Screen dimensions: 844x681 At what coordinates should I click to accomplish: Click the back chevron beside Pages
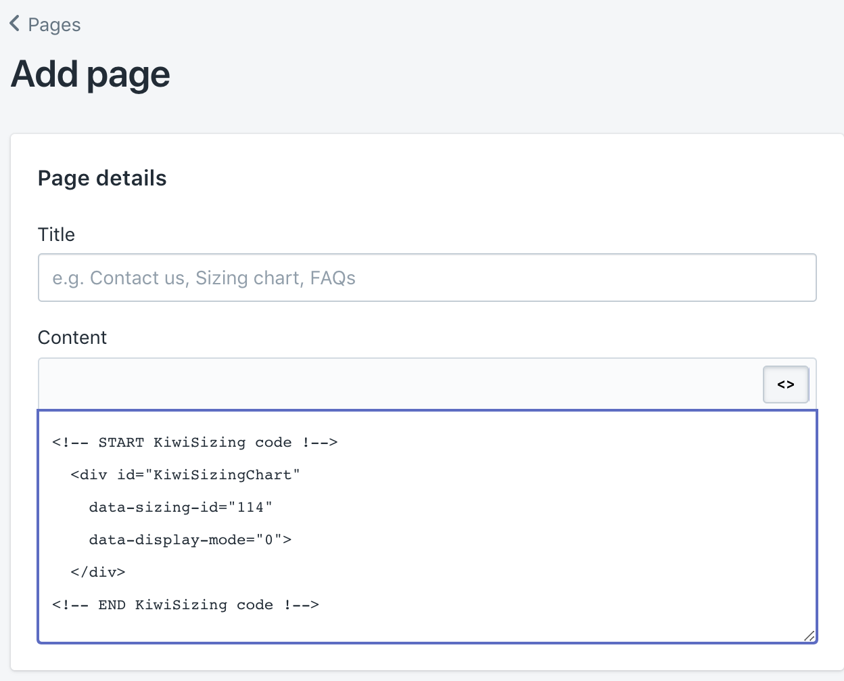[15, 24]
